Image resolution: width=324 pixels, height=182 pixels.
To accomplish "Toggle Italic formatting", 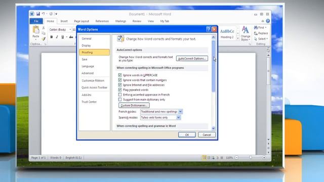I will point(57,37).
